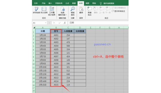Expand the 检查辅助功能 dropdown arrow
The height and width of the screenshot is (93, 161).
(66, 15)
